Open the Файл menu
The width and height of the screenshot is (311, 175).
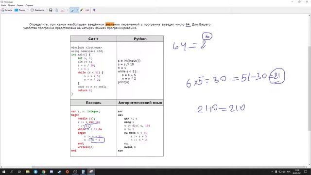tap(3, 5)
